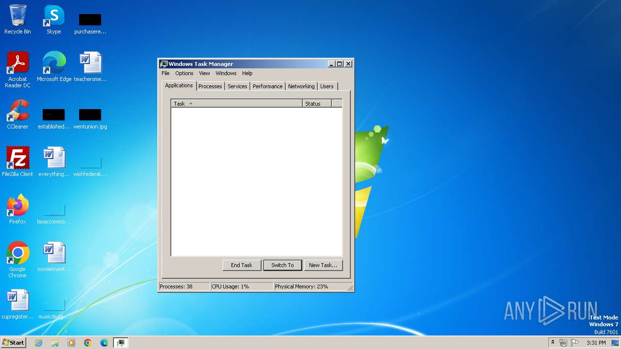
Task: Launch Skype from the desktop
Action: click(x=53, y=19)
